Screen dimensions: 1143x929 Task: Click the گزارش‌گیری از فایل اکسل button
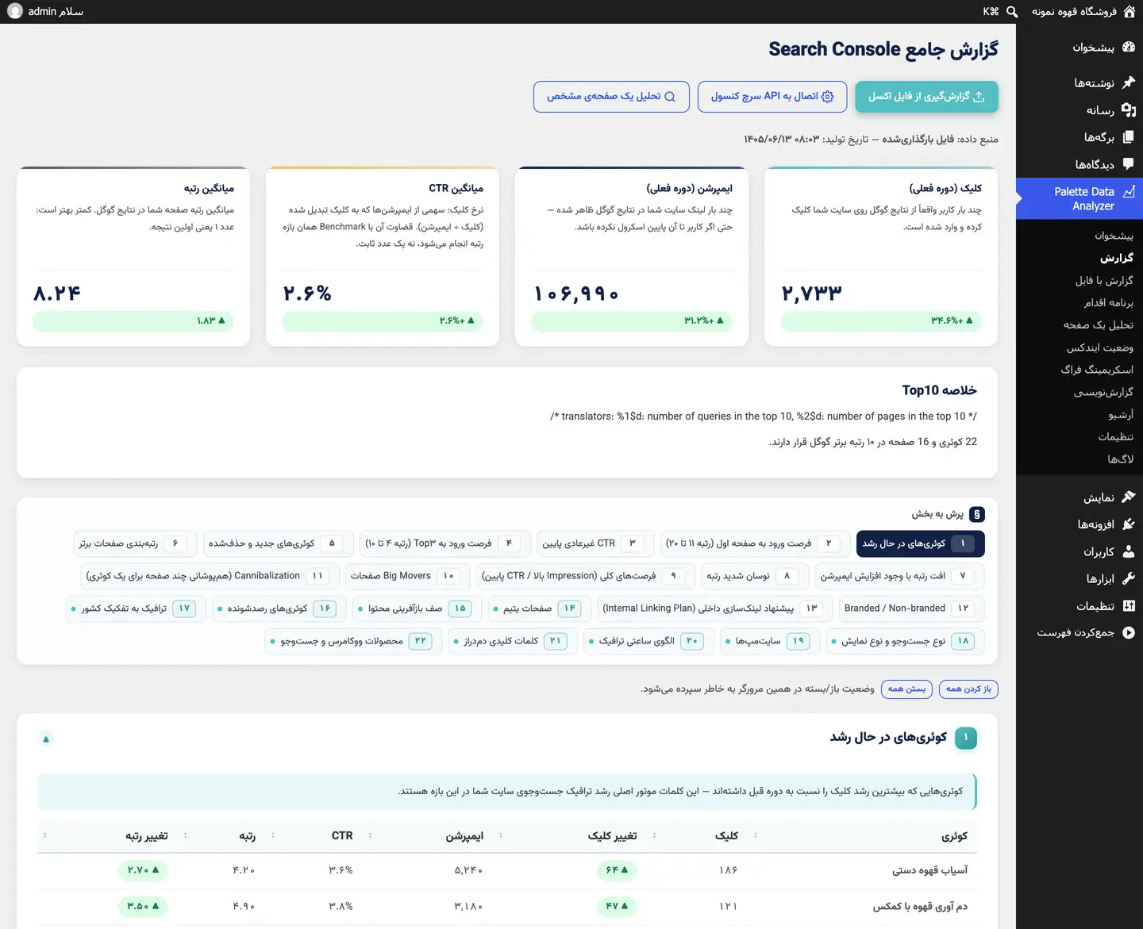coord(926,97)
